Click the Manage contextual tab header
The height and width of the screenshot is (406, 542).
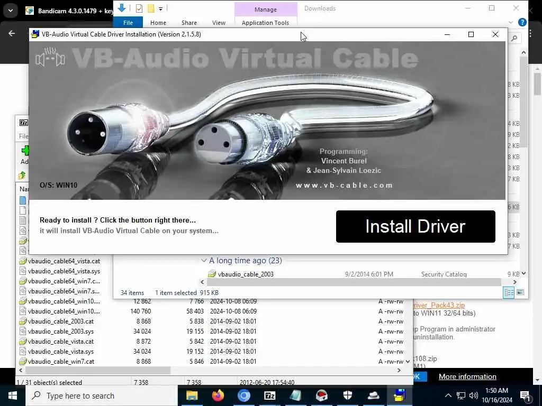(x=266, y=10)
